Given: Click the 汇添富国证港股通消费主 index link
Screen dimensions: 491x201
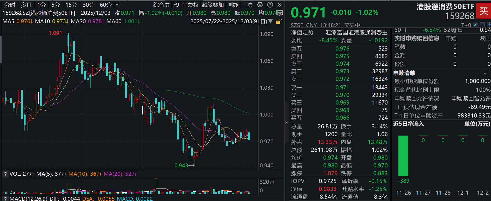Looking at the screenshot, I should pos(356,32).
